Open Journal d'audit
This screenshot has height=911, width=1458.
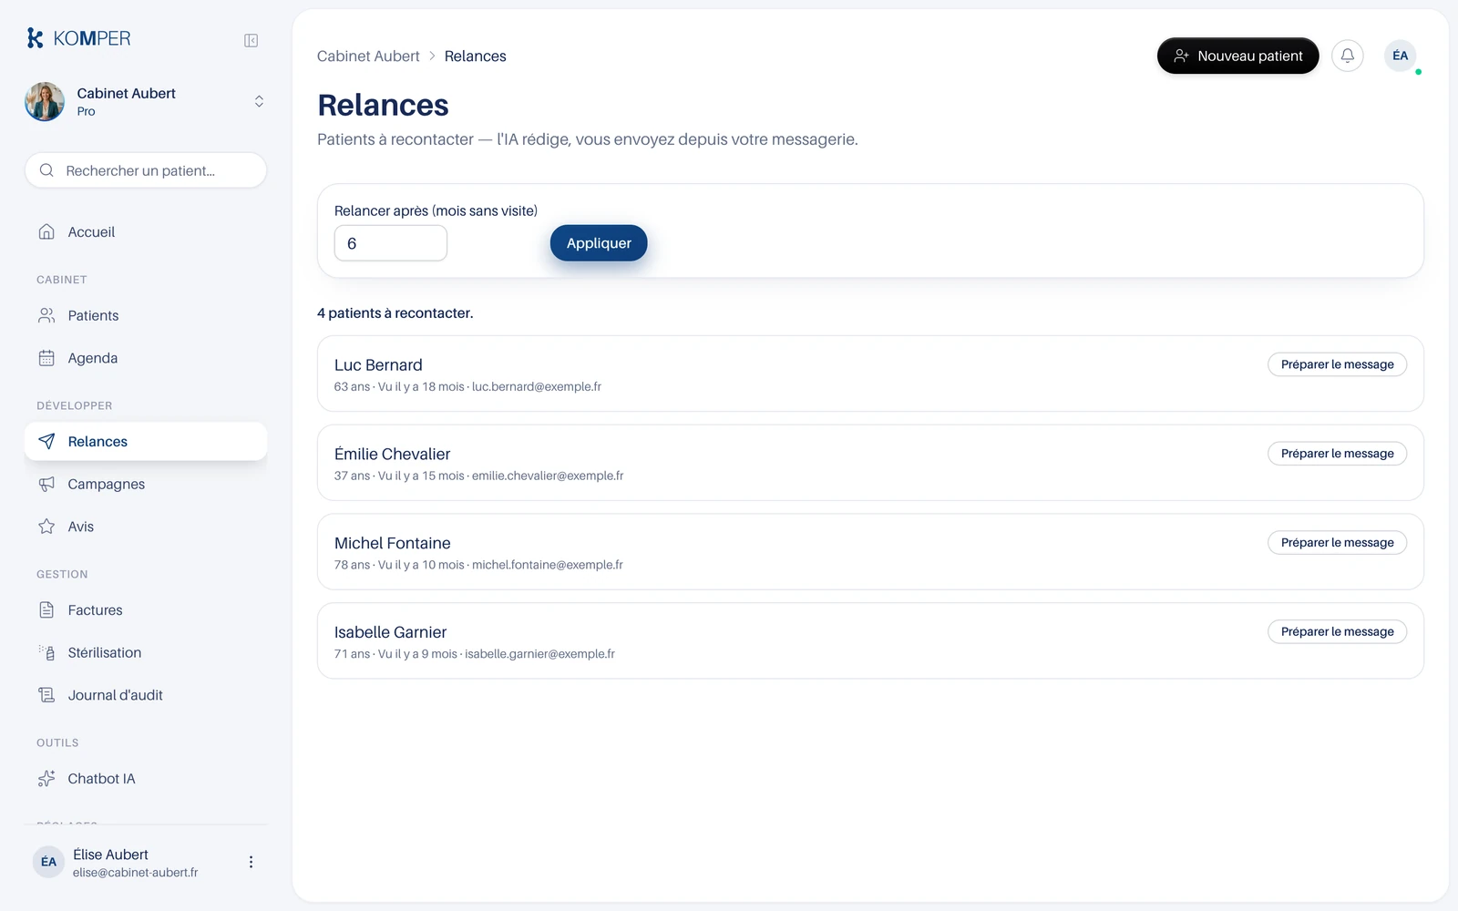[146, 695]
